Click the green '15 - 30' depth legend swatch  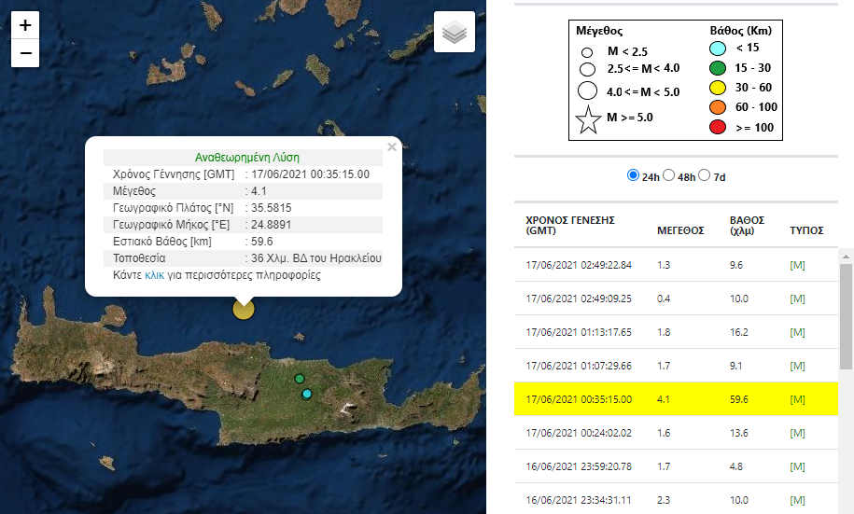[718, 68]
